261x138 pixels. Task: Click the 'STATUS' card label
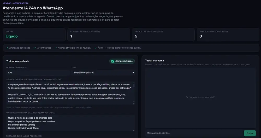click(9, 32)
